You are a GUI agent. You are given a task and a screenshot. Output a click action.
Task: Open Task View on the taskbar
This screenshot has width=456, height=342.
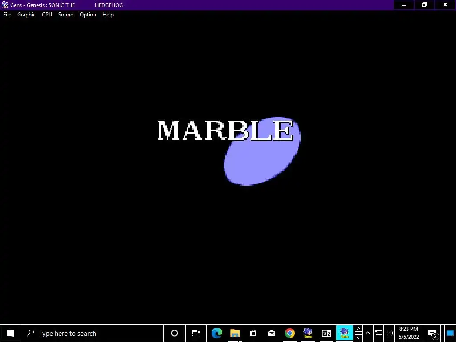pyautogui.click(x=196, y=333)
